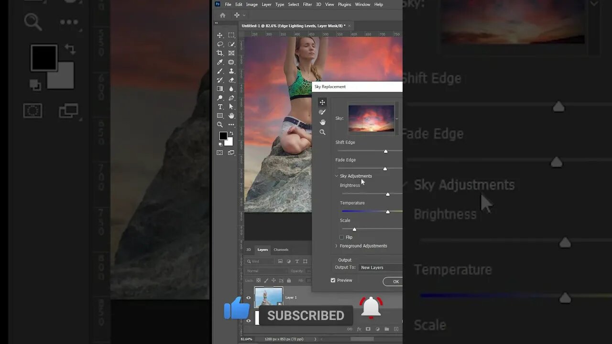Screen dimensions: 612x344
Task: Toggle type layer filter in Layers panel
Action: click(x=297, y=261)
